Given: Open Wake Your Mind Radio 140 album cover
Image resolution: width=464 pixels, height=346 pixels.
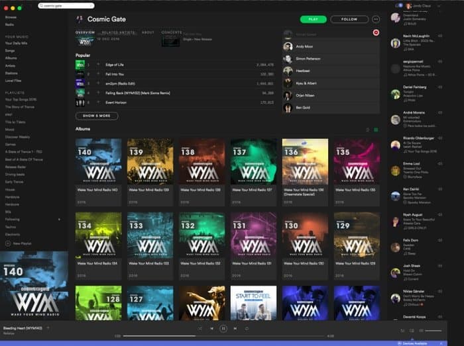Looking at the screenshot, I should coord(98,161).
